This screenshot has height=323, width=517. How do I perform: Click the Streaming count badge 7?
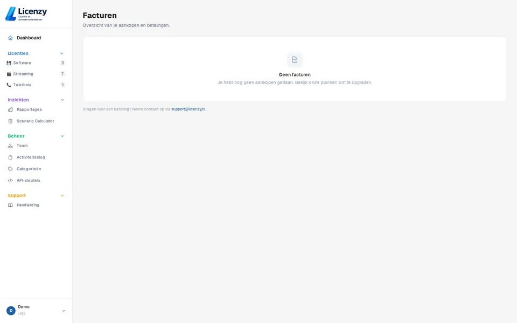click(62, 74)
